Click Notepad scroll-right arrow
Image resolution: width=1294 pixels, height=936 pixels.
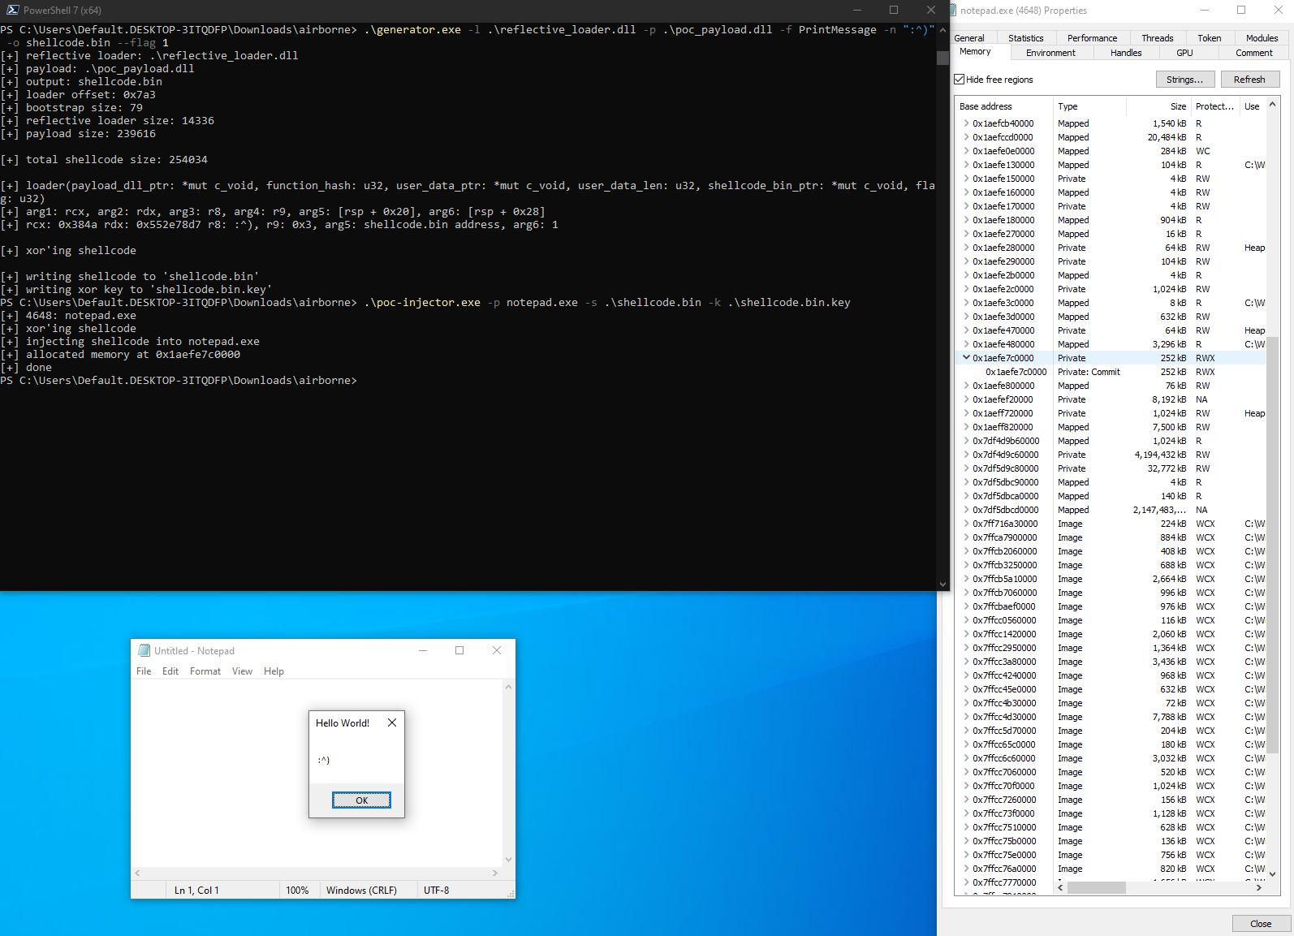coord(495,873)
